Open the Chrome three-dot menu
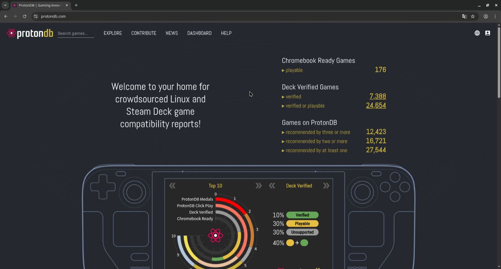Viewport: 501px width, 269px height. (495, 16)
